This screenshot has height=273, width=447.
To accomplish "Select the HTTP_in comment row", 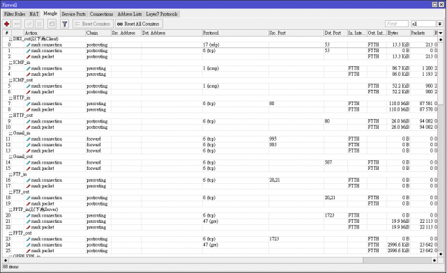I will (x=220, y=98).
